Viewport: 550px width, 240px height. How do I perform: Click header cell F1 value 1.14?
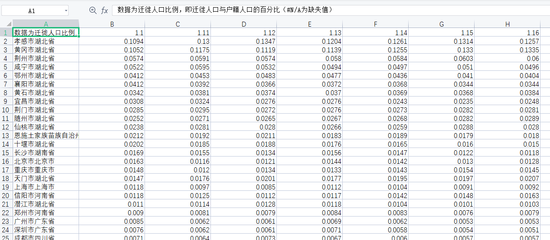coord(376,32)
